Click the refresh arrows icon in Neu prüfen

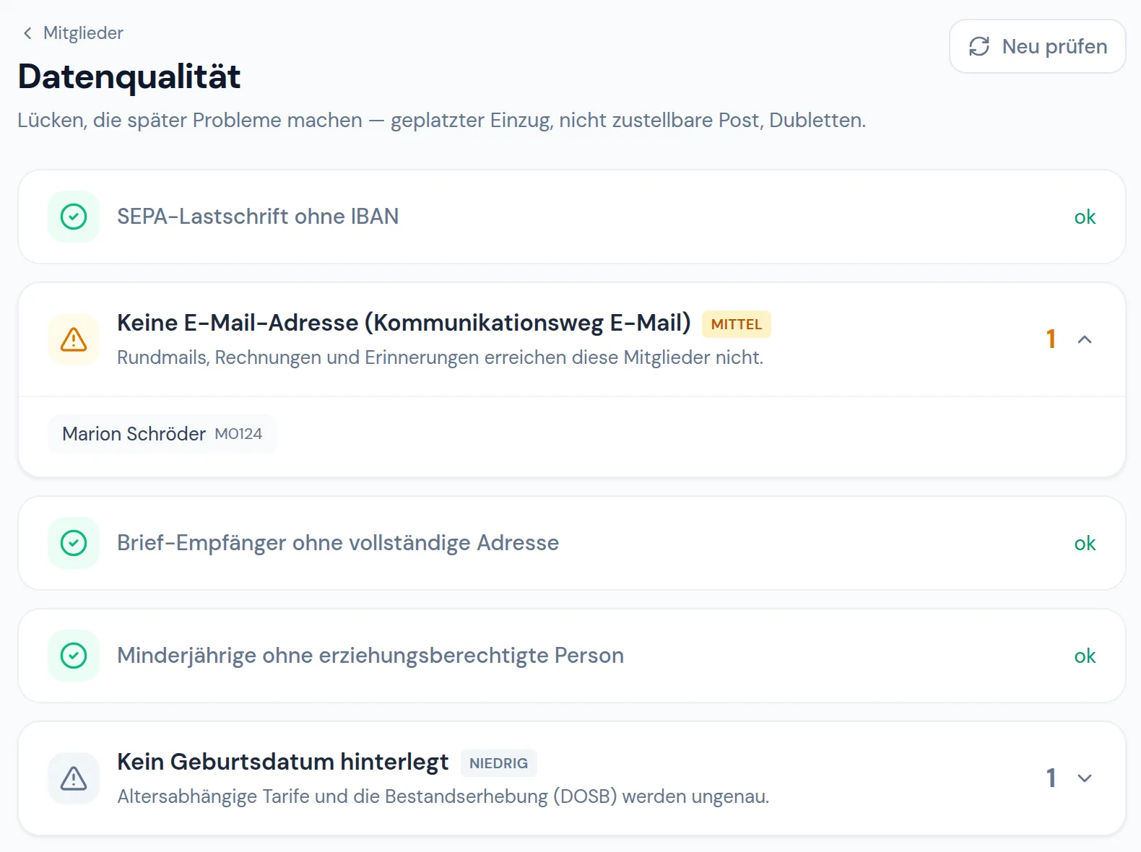click(979, 46)
